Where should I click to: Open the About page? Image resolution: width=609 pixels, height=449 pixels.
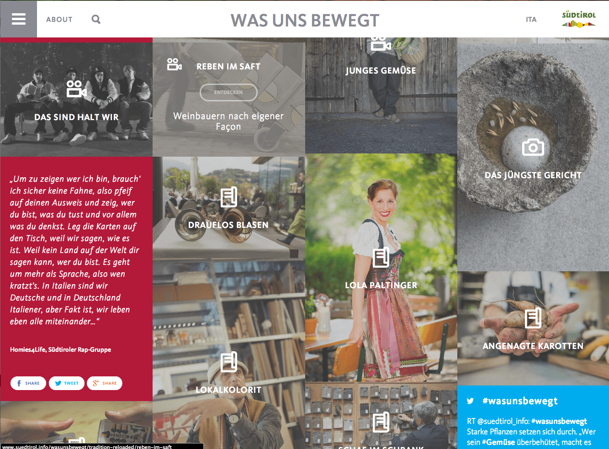[x=59, y=19]
